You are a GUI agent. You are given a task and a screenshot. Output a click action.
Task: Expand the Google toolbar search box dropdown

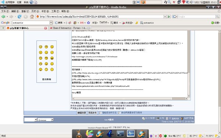tap(51, 23)
